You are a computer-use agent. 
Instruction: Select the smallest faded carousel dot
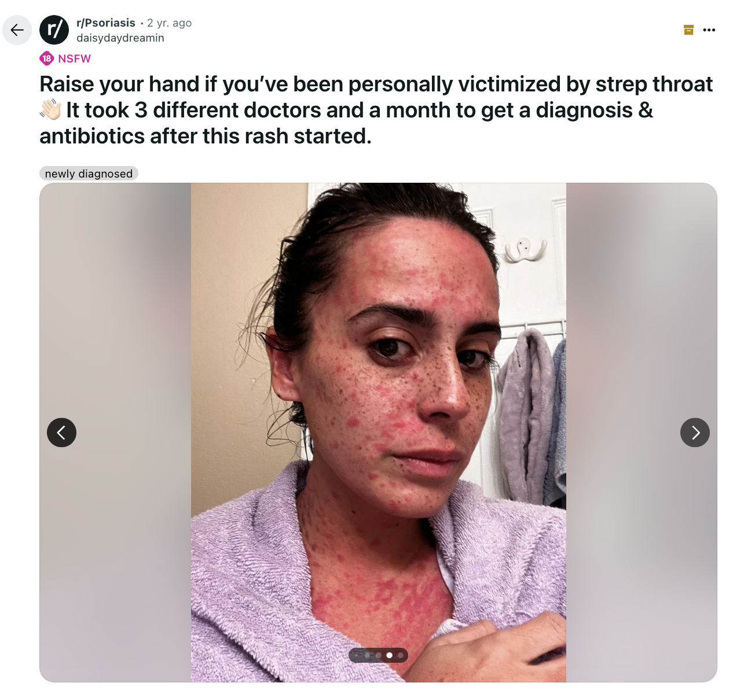point(356,655)
